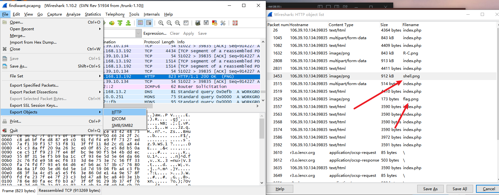Click the filter toolbar Save button

(202, 33)
